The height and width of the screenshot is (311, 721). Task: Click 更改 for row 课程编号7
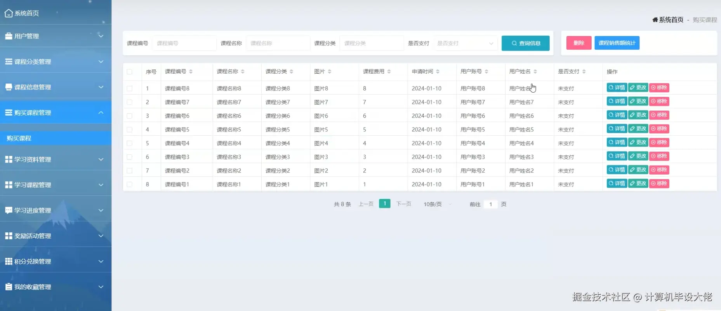[638, 101]
